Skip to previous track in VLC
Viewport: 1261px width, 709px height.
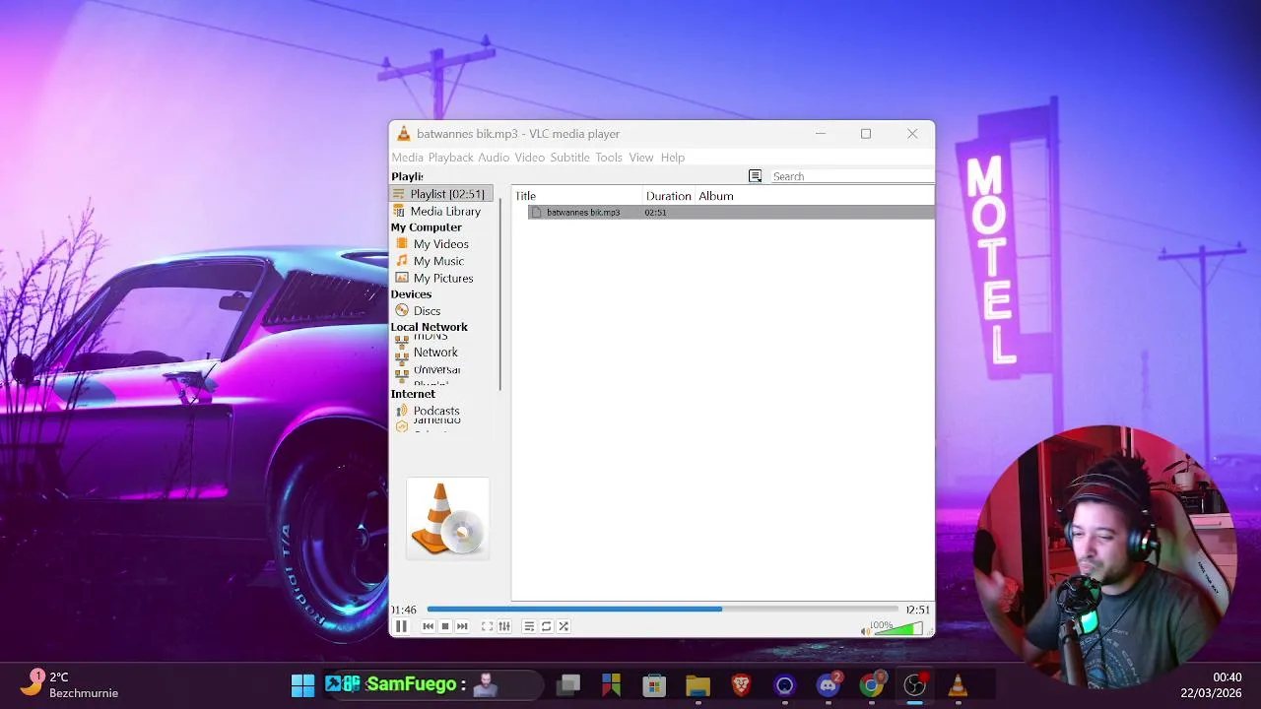coord(428,626)
